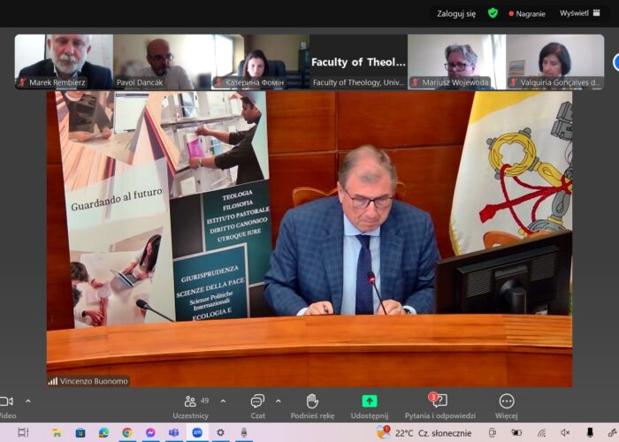This screenshot has width=619, height=442.
Task: Open Microsoft Teams from the taskbar
Action: coord(174,432)
